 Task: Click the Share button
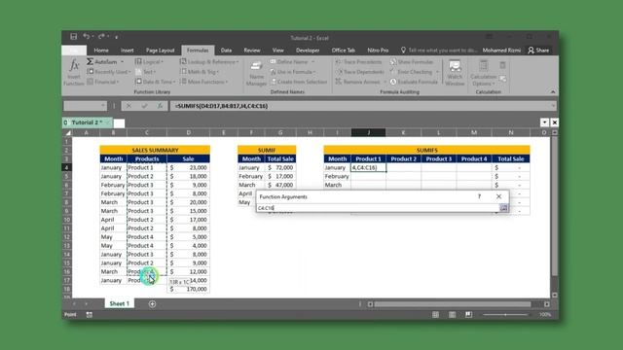click(x=538, y=51)
